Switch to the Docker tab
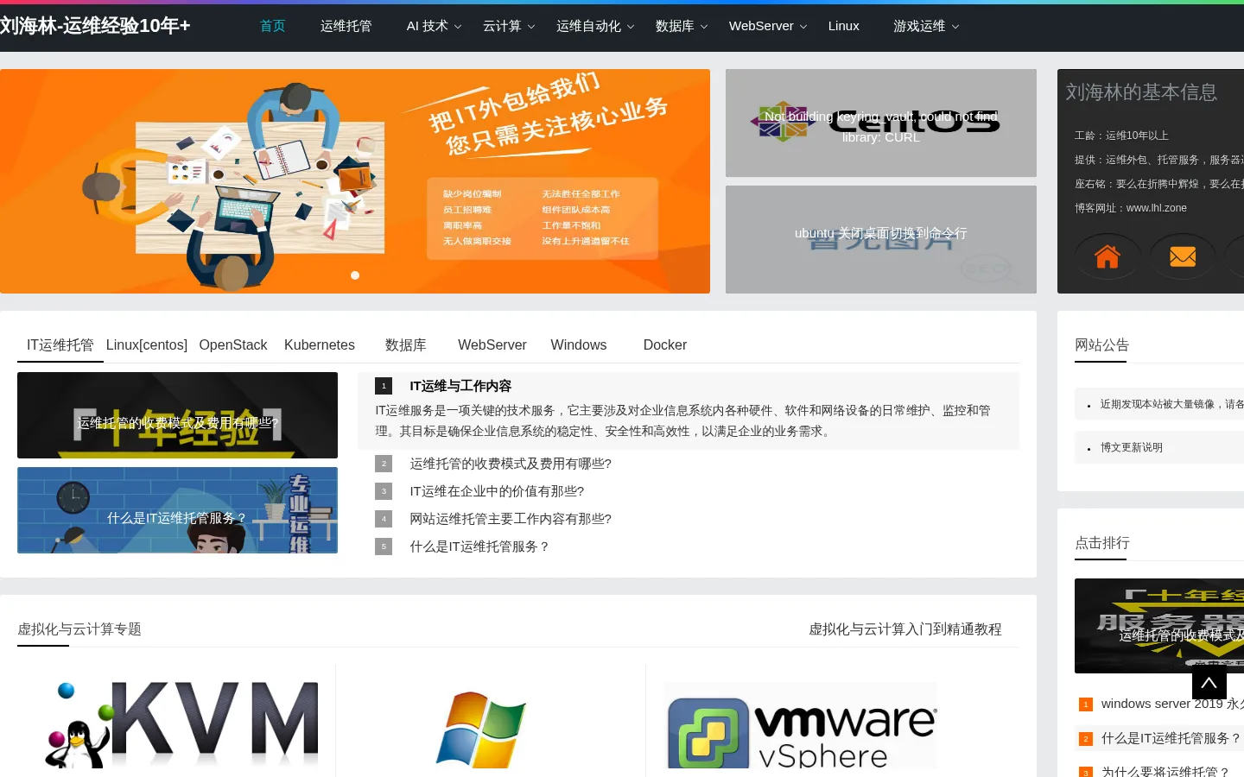 (x=665, y=345)
